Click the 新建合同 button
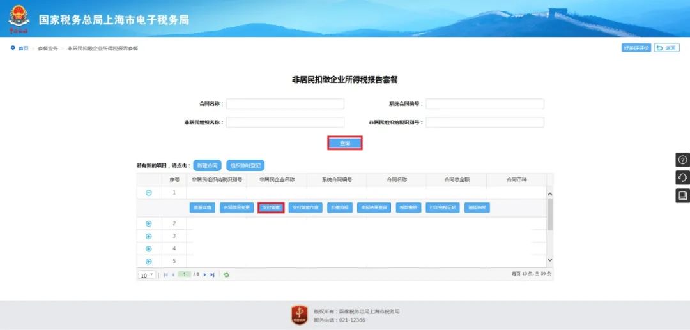The width and height of the screenshot is (690, 330). [207, 166]
